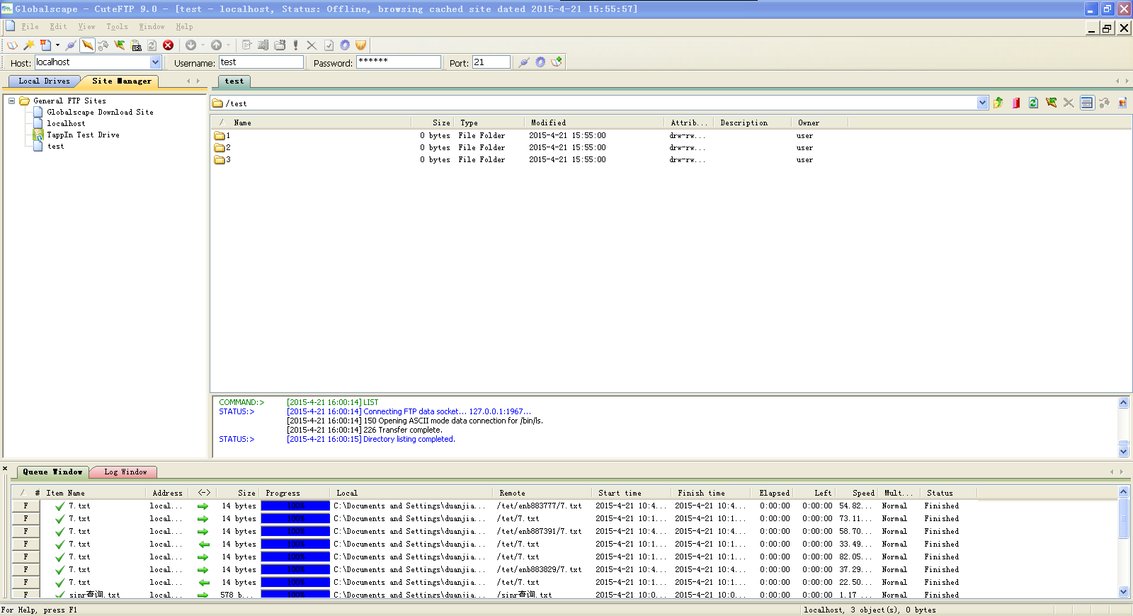Select the Site Manager tab

coord(121,81)
